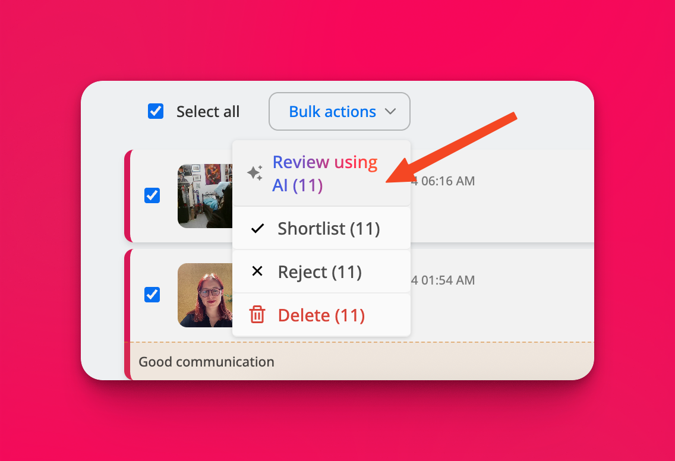This screenshot has height=461, width=675.
Task: Select the Shortlist (11) option
Action: coord(329,229)
